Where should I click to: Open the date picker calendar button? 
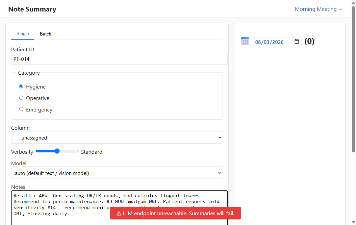[297, 42]
